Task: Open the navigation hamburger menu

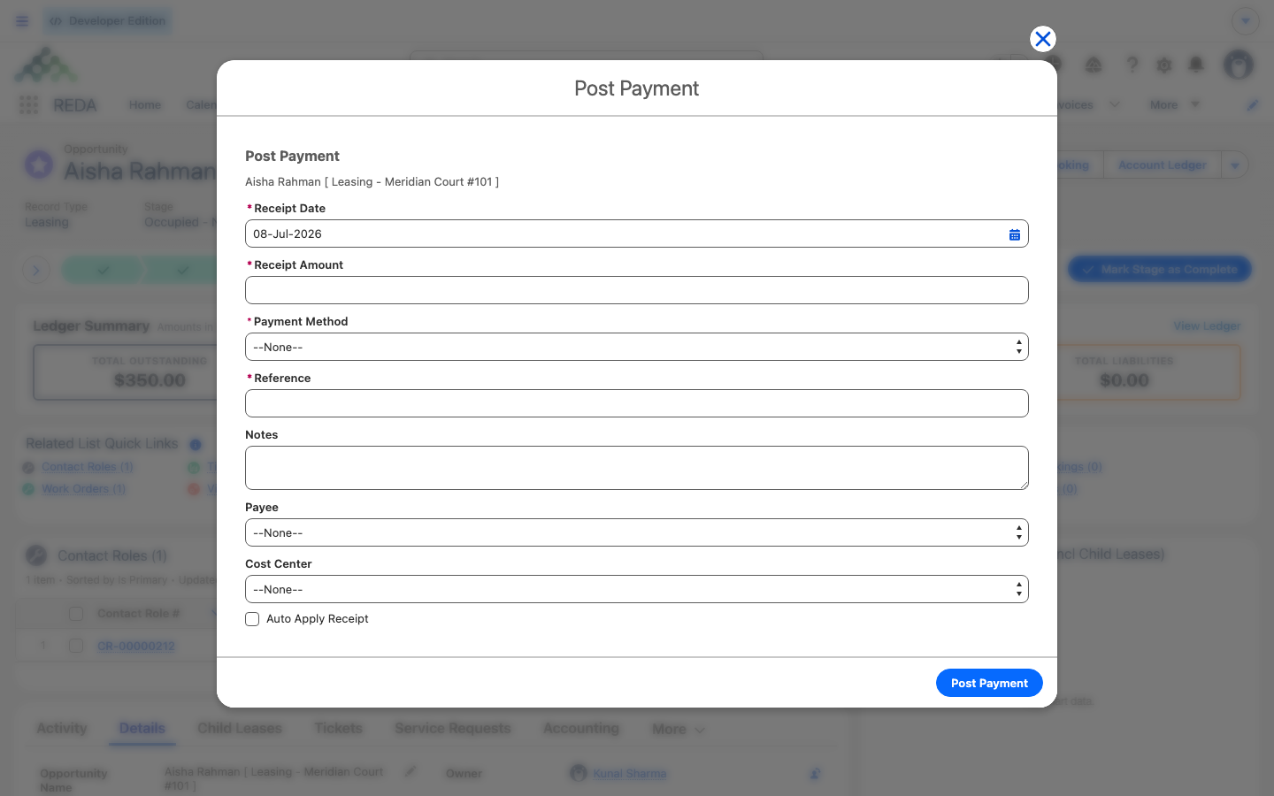Action: [x=22, y=21]
